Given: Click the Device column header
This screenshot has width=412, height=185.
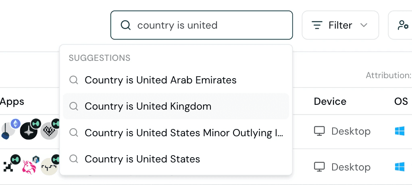Looking at the screenshot, I should coord(330,101).
